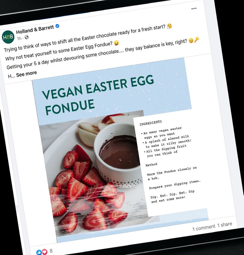244x255 pixels.
Task: Open the three-dot post options menu
Action: click(x=194, y=8)
